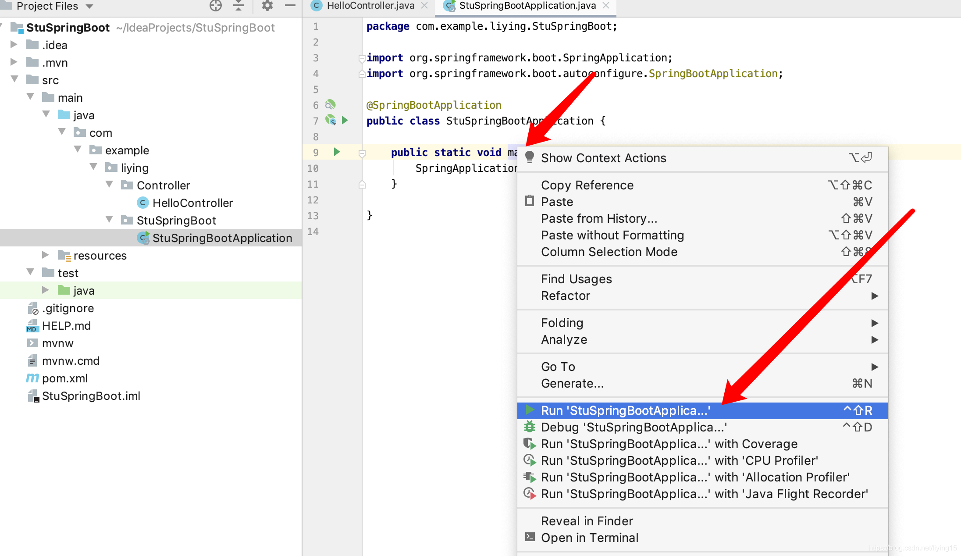Viewport: 961px width, 556px height.
Task: Click the coverage shield icon in context menu
Action: (530, 443)
